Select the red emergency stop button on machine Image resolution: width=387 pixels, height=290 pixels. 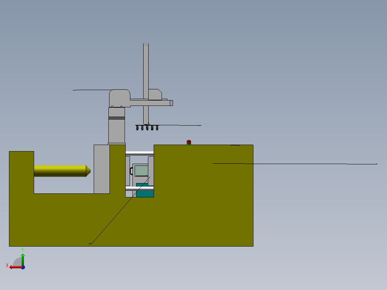tap(189, 142)
